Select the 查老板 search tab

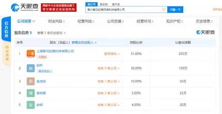[103, 4]
